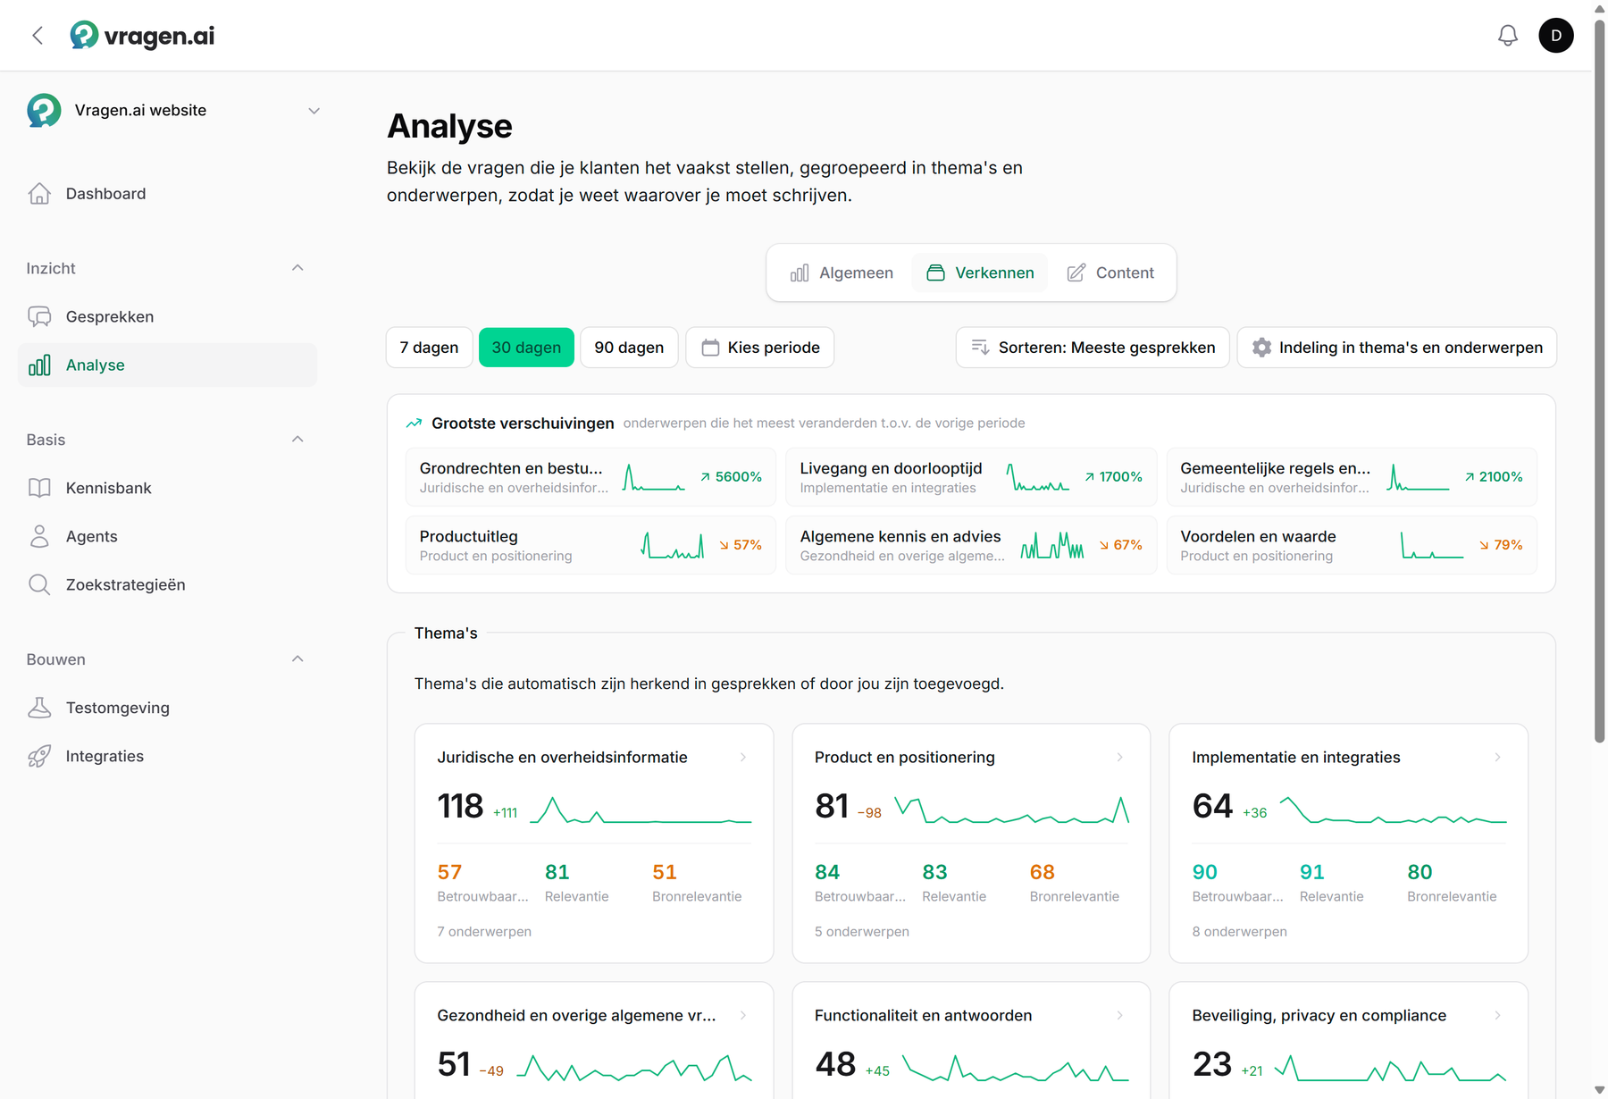1608x1099 pixels.
Task: Click the Vragen.ai website project logo
Action: click(x=44, y=111)
